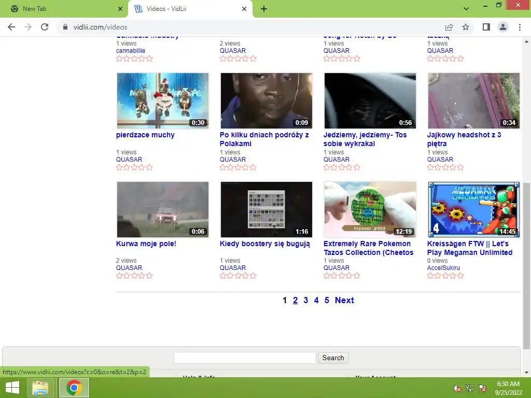Viewport: 531px width, 398px height.
Task: Click the Search button
Action: (333, 358)
